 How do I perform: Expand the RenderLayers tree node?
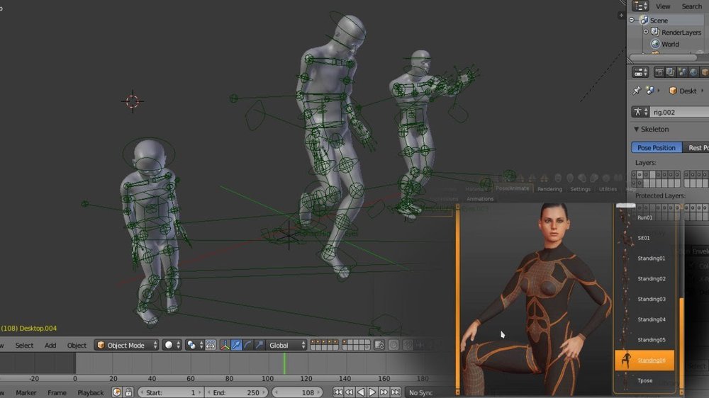[646, 32]
